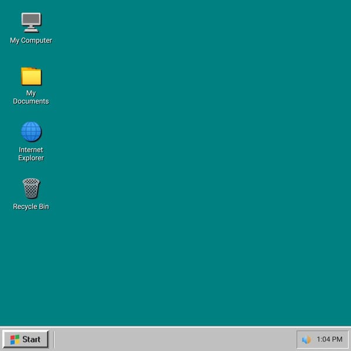Select the Recycle Bin icon
The width and height of the screenshot is (351, 351).
pyautogui.click(x=31, y=188)
